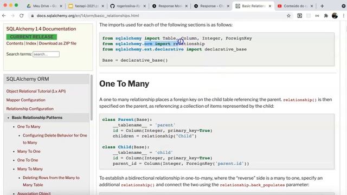Close the Basic Relationship tab

270,6
